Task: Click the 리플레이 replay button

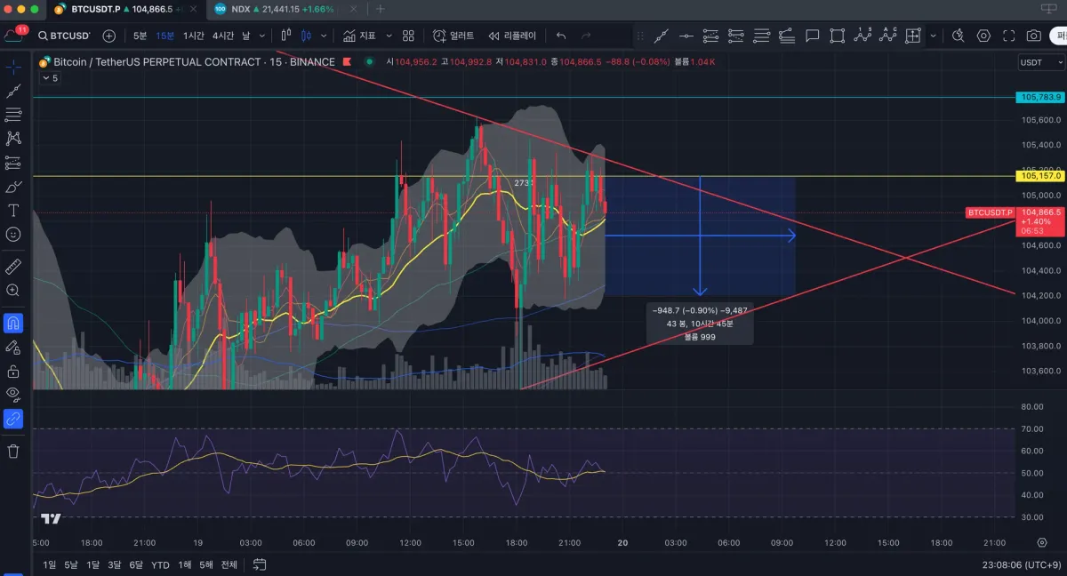Action: tap(512, 36)
